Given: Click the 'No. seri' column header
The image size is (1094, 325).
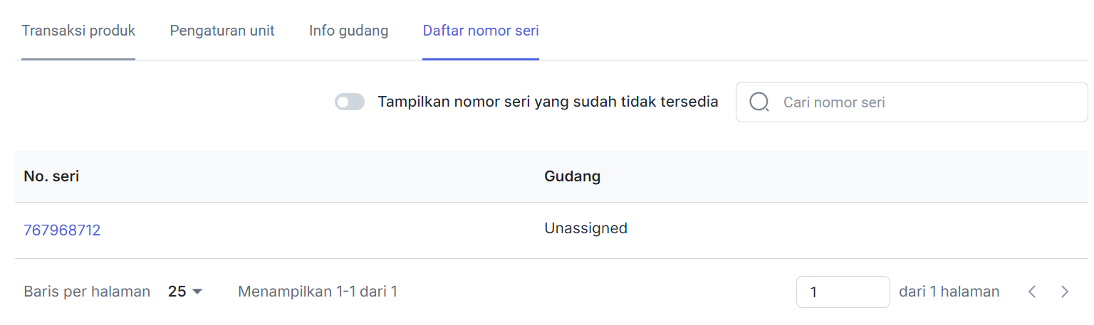Looking at the screenshot, I should click(51, 176).
